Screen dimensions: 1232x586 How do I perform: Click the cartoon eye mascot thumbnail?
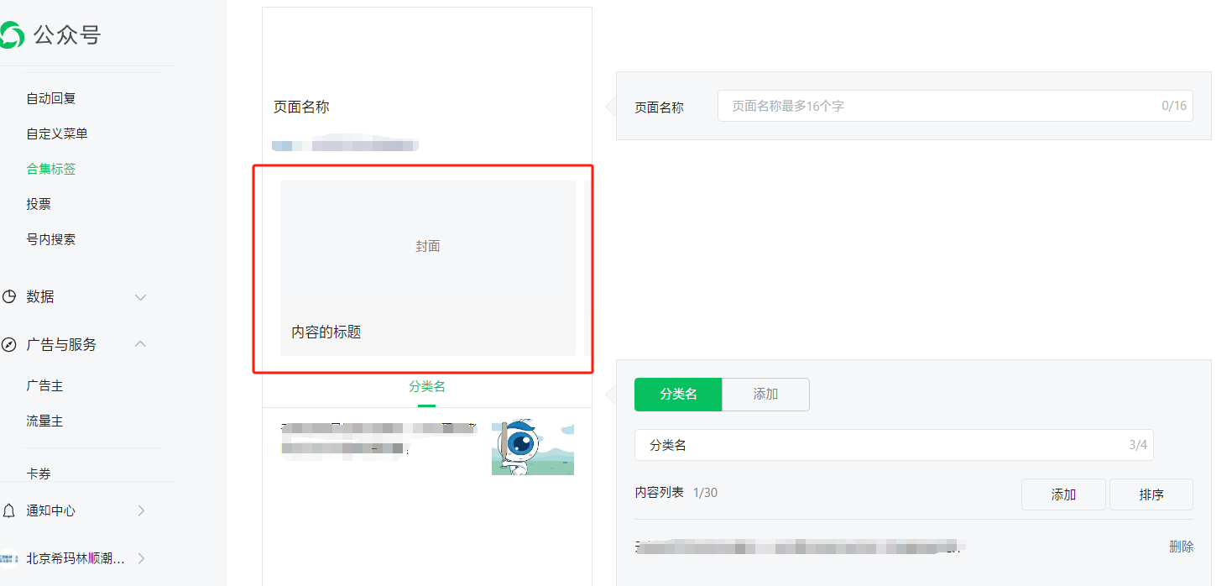533,447
